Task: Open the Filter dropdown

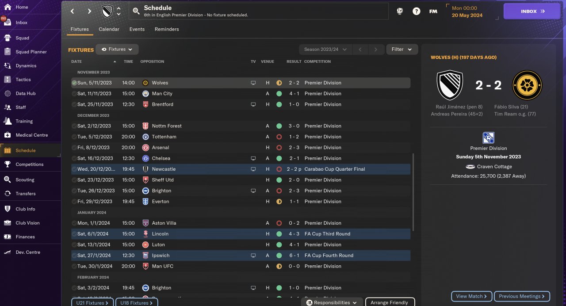Action: [x=402, y=50]
